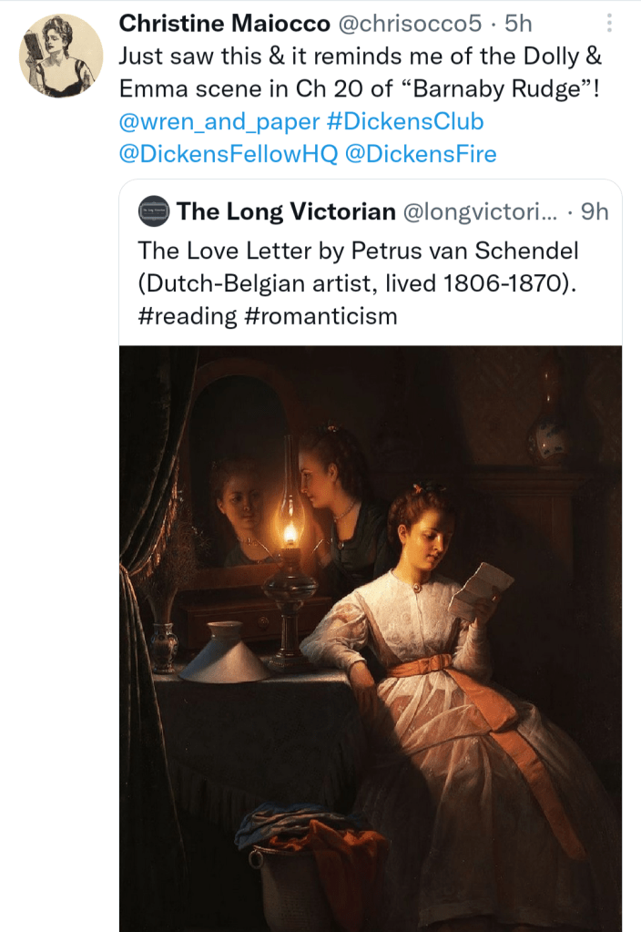Viewport: 641px width, 932px height.
Task: Click the 'The Love Letter by Petrus van Schendel' line
Action: point(358,251)
